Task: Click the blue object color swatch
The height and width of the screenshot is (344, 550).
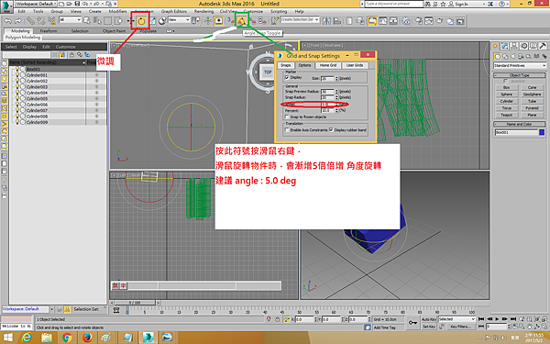Action: (542, 132)
